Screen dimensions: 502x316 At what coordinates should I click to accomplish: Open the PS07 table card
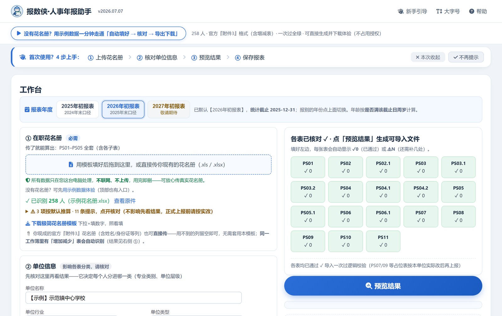click(x=421, y=216)
